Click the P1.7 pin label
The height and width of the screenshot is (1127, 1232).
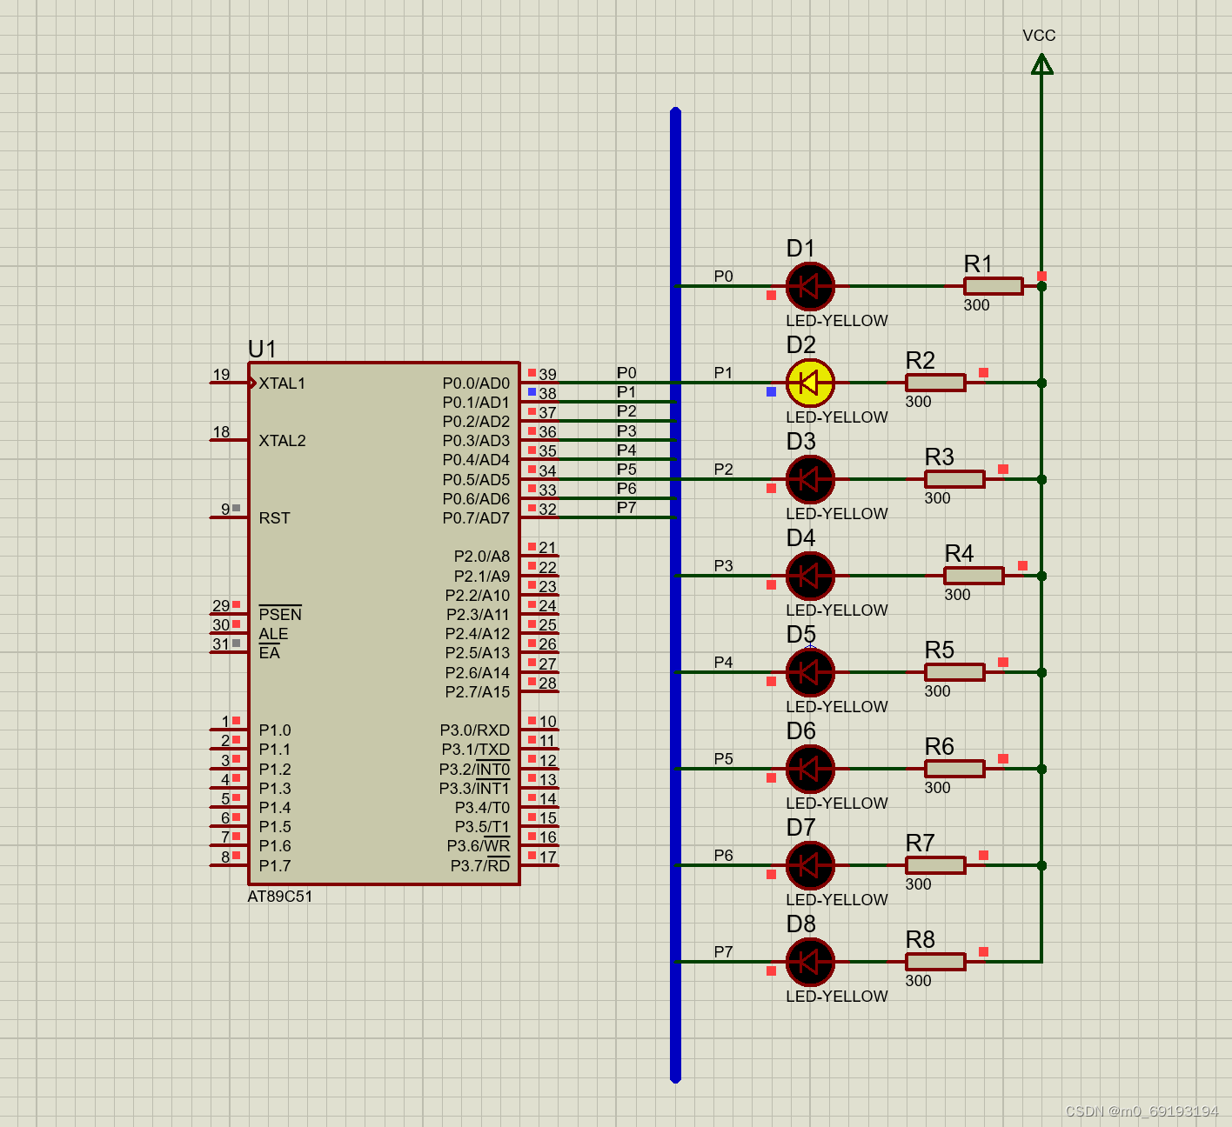tap(275, 866)
